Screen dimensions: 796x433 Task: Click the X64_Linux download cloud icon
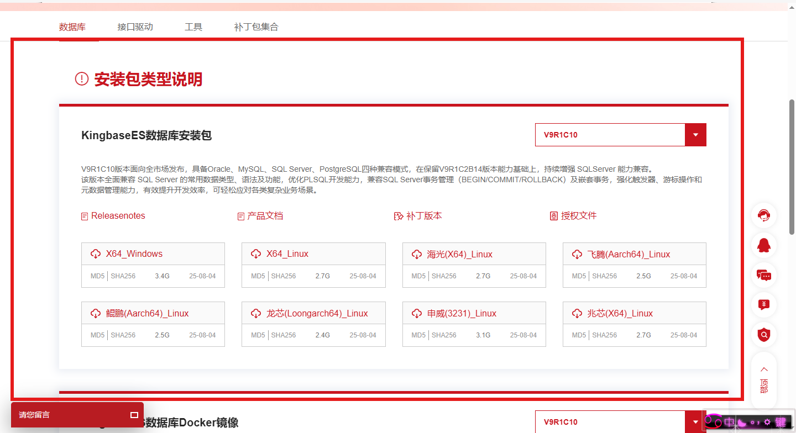(x=256, y=254)
